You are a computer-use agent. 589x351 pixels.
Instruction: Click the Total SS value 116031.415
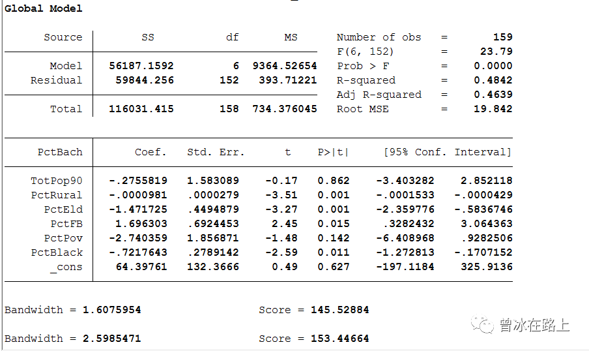click(141, 109)
